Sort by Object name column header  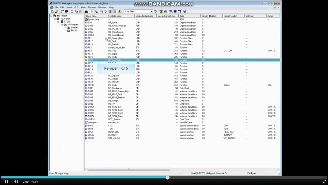96,16
